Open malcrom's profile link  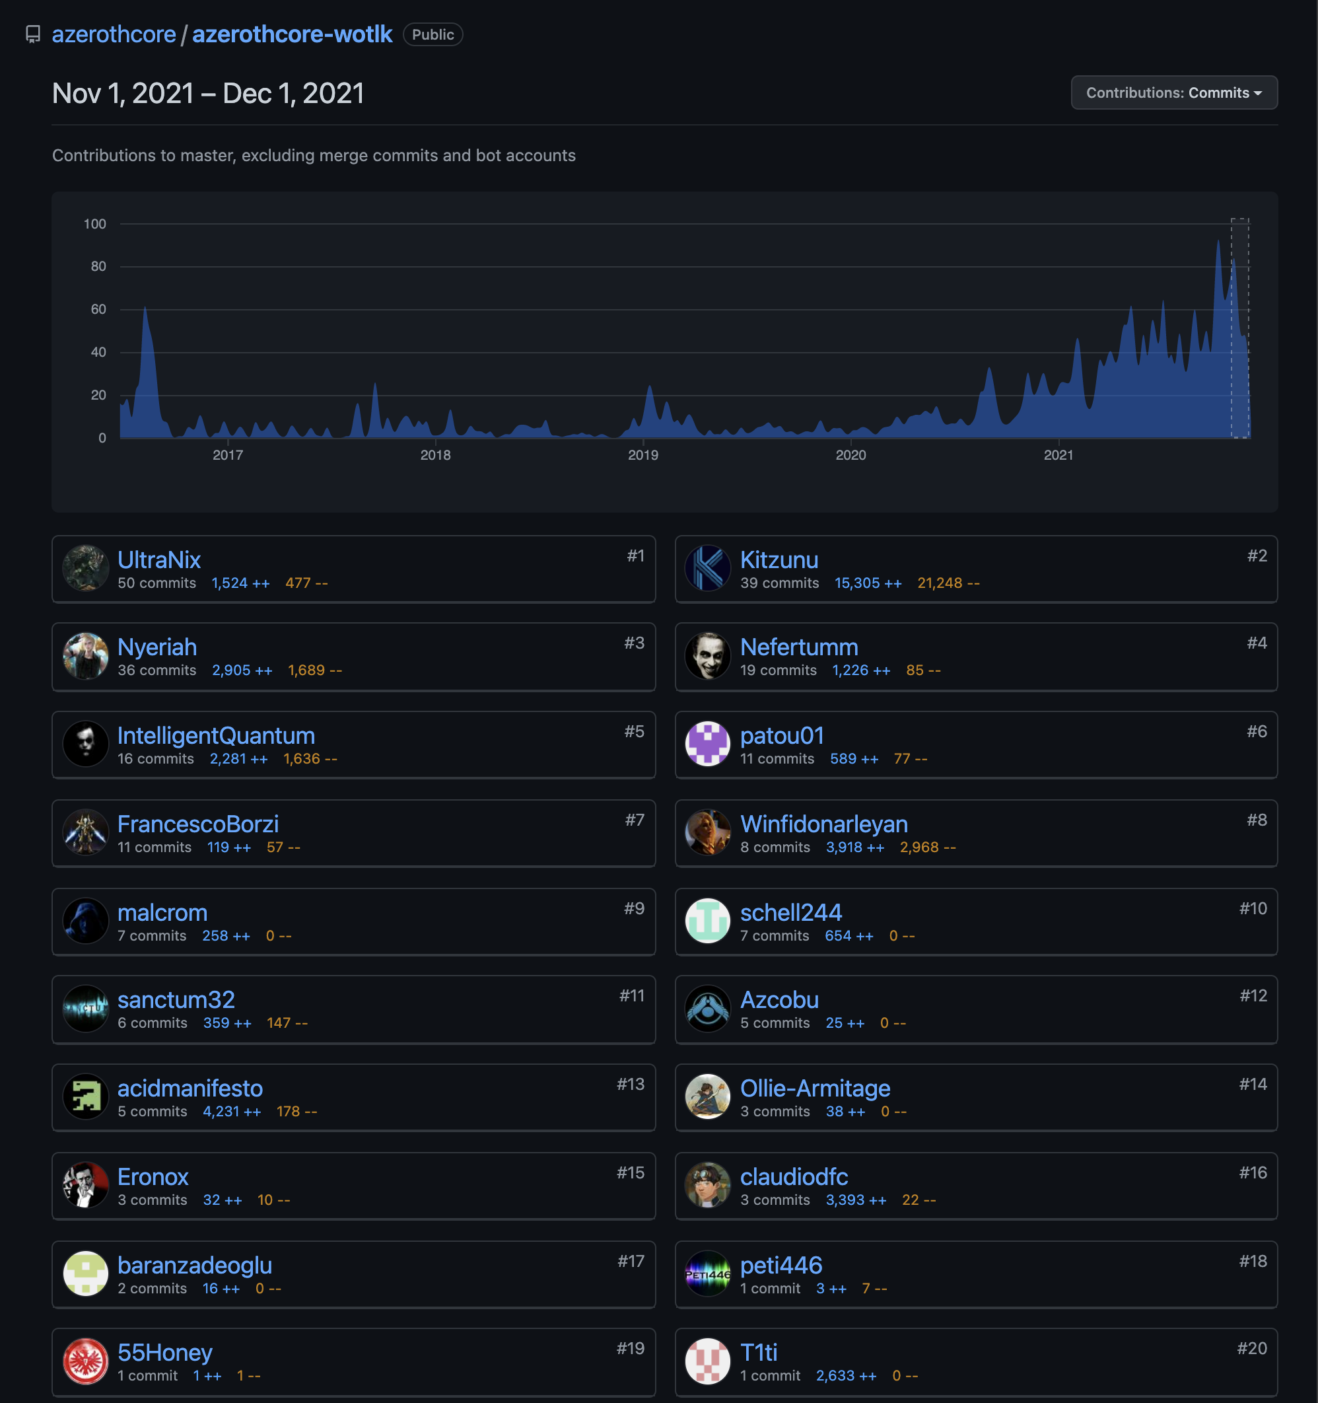(x=162, y=912)
